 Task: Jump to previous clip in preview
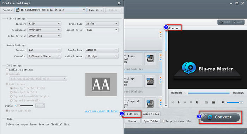pyautogui.click(x=173, y=102)
